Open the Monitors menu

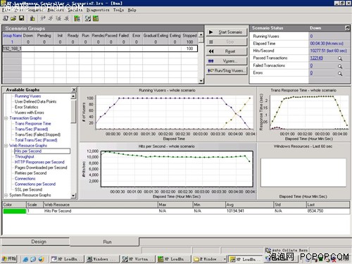point(56,10)
